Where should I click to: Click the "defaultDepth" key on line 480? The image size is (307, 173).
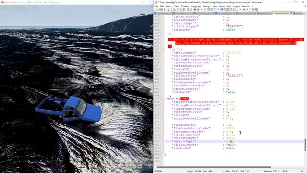[x=184, y=141]
